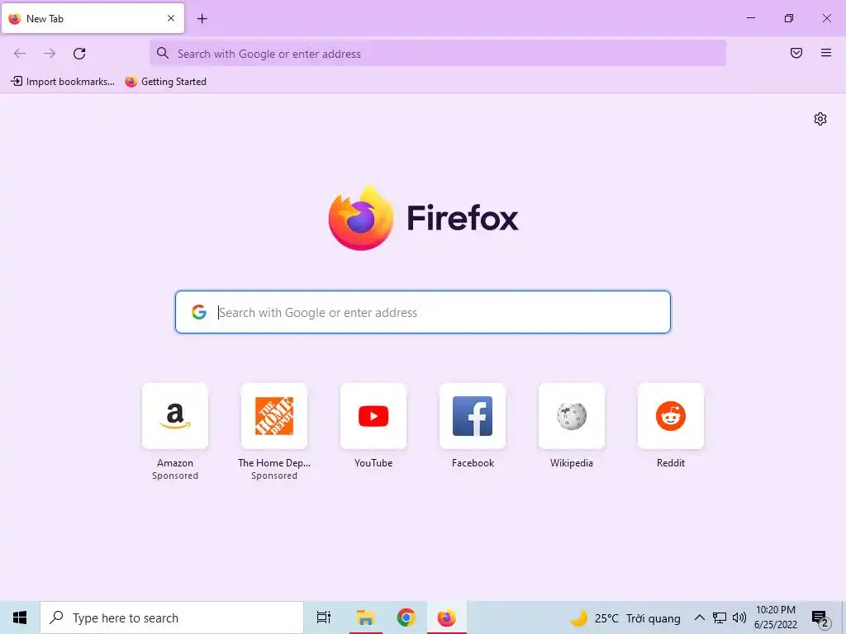Click the taskbar Type here to search box
The image size is (846, 634).
coord(172,617)
